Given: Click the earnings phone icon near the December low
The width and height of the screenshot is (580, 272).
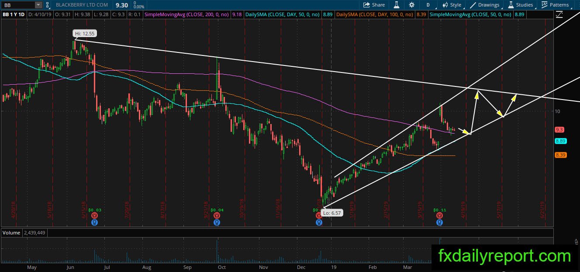Looking at the screenshot, I should tap(319, 216).
